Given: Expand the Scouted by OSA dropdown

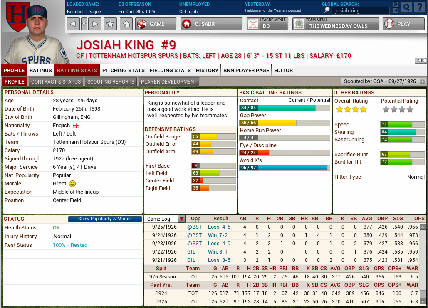Looking at the screenshot, I should [x=423, y=82].
